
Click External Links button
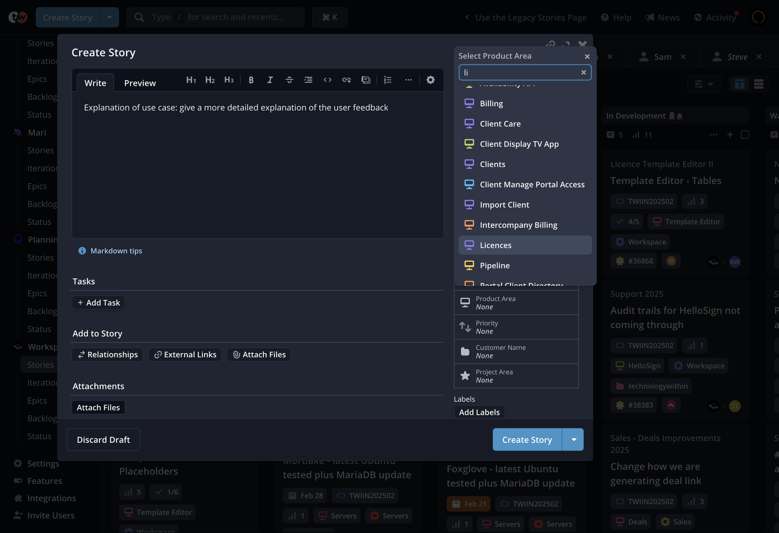[x=185, y=355]
